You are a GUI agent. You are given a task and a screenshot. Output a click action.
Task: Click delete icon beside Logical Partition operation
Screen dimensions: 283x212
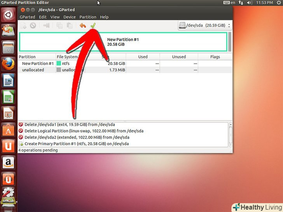[21, 131]
